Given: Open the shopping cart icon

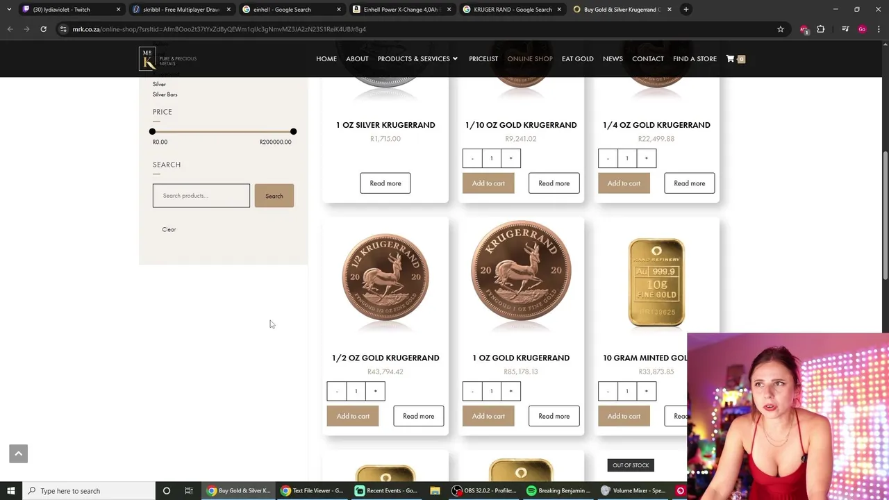Looking at the screenshot, I should tap(730, 59).
